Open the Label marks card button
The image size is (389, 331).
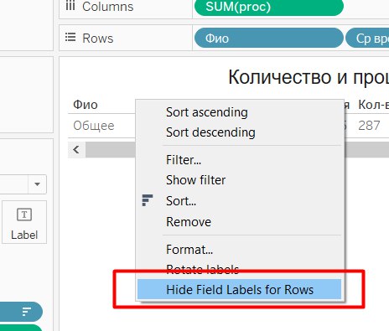pyautogui.click(x=24, y=222)
